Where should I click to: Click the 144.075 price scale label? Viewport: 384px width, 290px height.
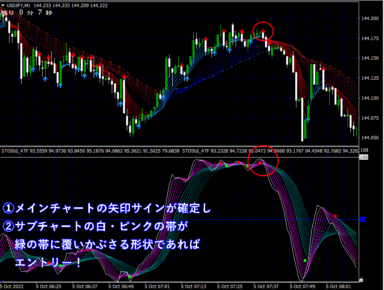[x=370, y=118]
